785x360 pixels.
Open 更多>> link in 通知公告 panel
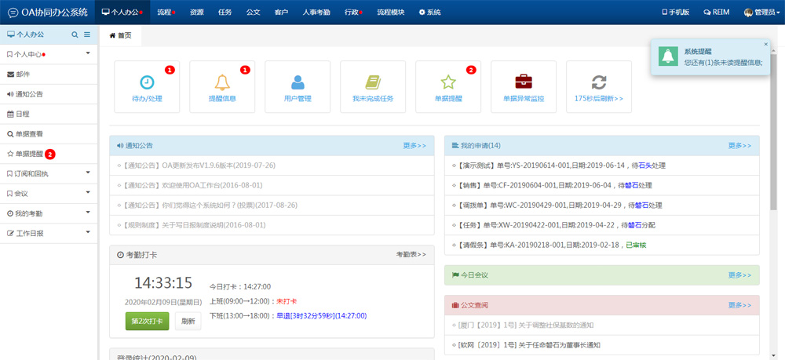[414, 146]
